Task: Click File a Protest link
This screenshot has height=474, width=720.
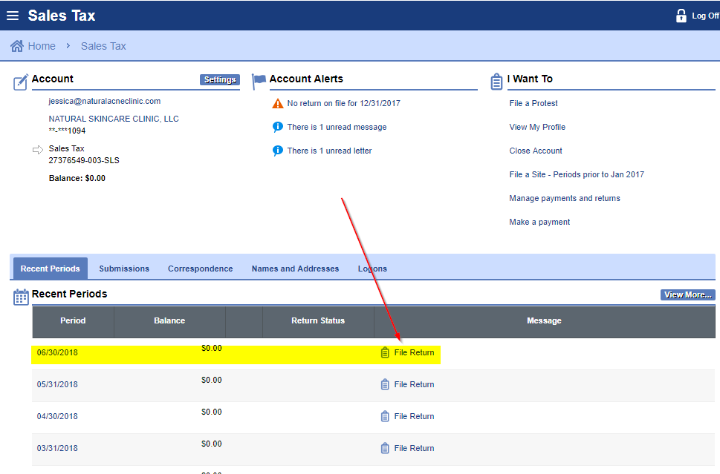Action: (x=533, y=103)
